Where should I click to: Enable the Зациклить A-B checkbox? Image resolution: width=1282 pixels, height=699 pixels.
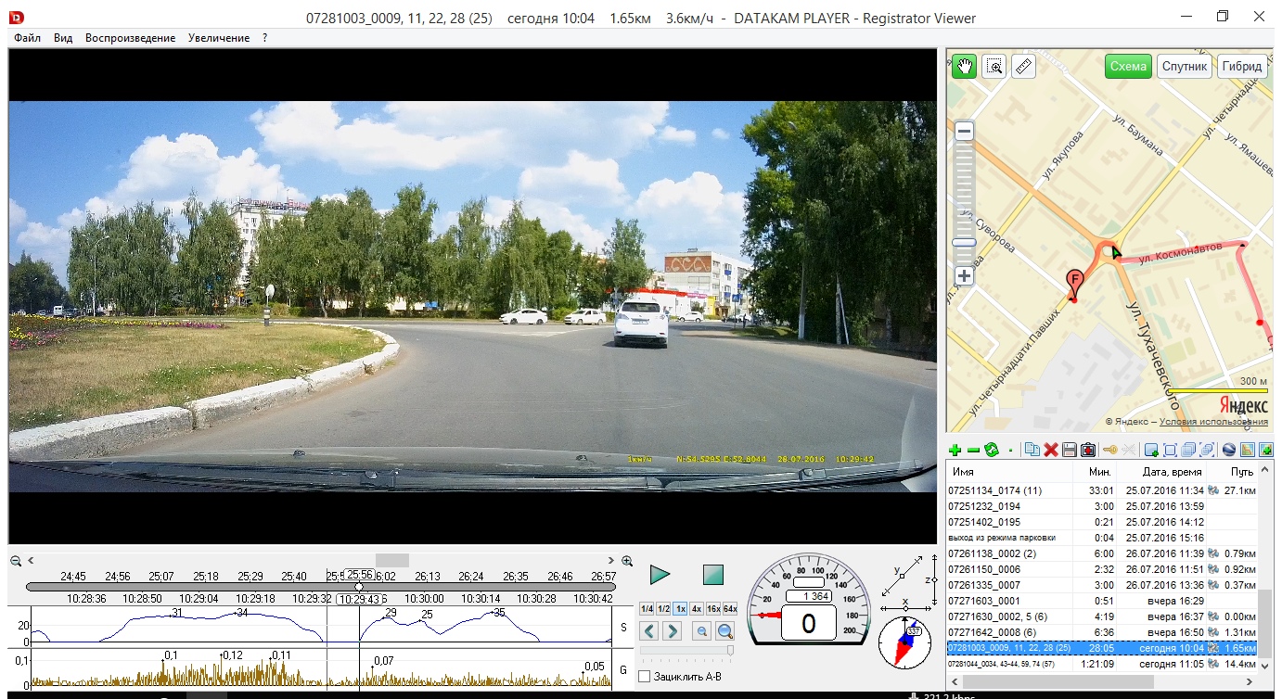tap(645, 677)
